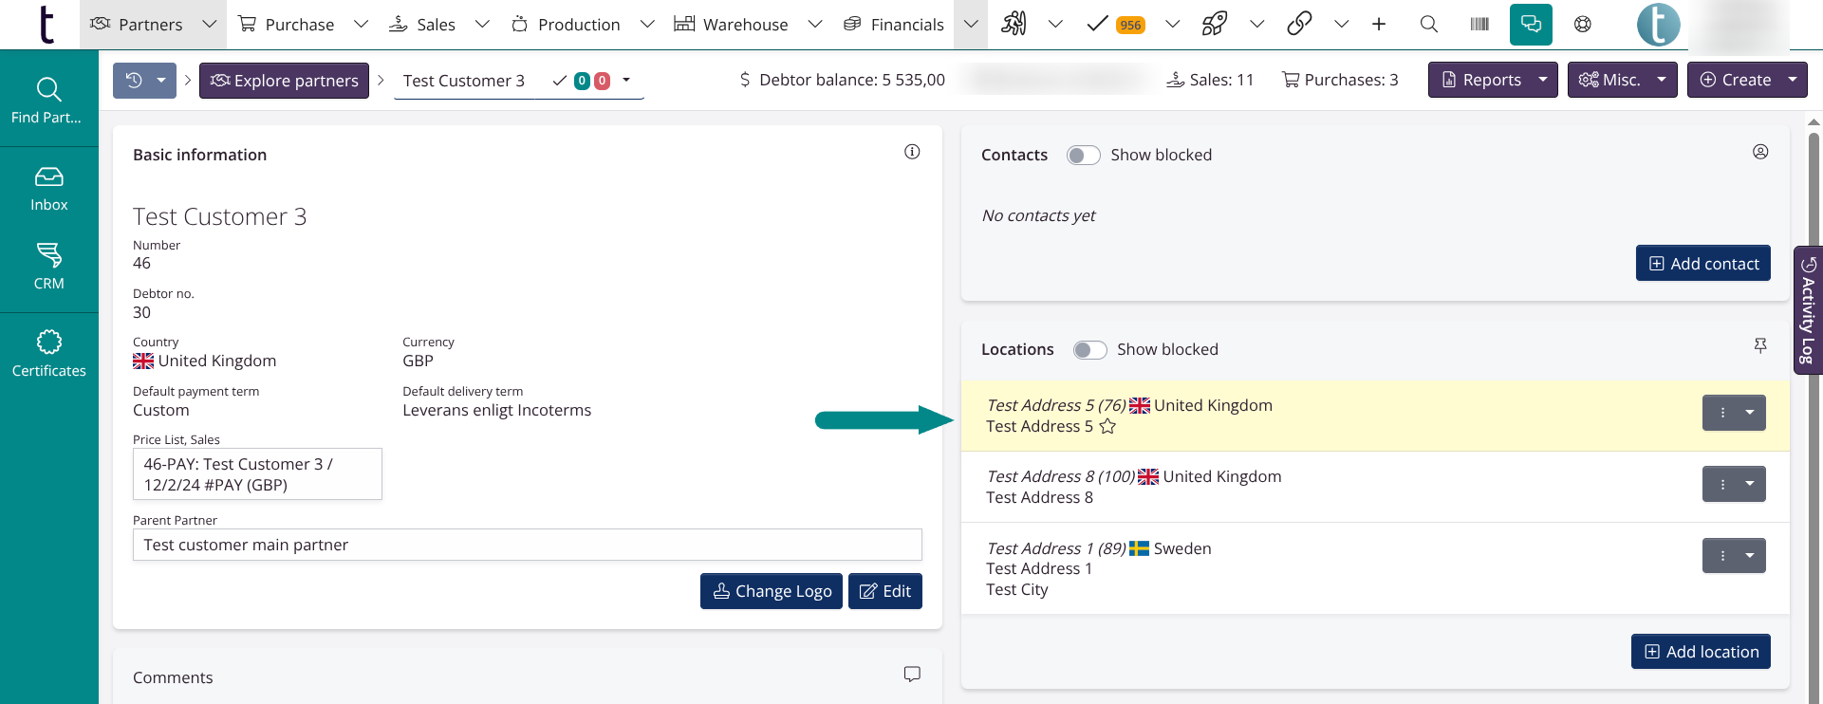This screenshot has width=1823, height=704.
Task: Expand the Misc. dropdown
Action: coord(1662,81)
